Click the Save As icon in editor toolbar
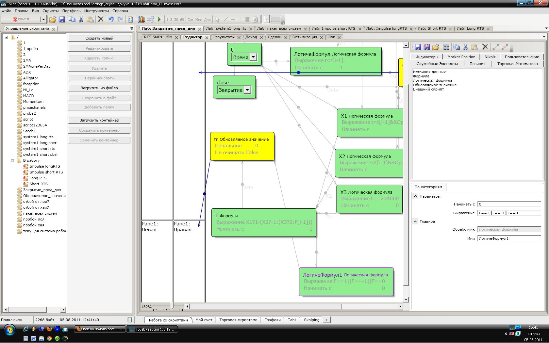 pyautogui.click(x=426, y=47)
